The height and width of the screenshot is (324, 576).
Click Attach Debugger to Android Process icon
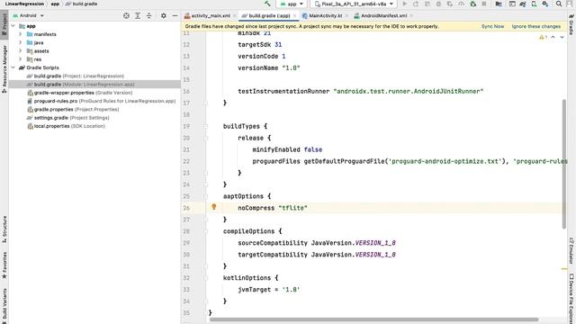coord(473,4)
